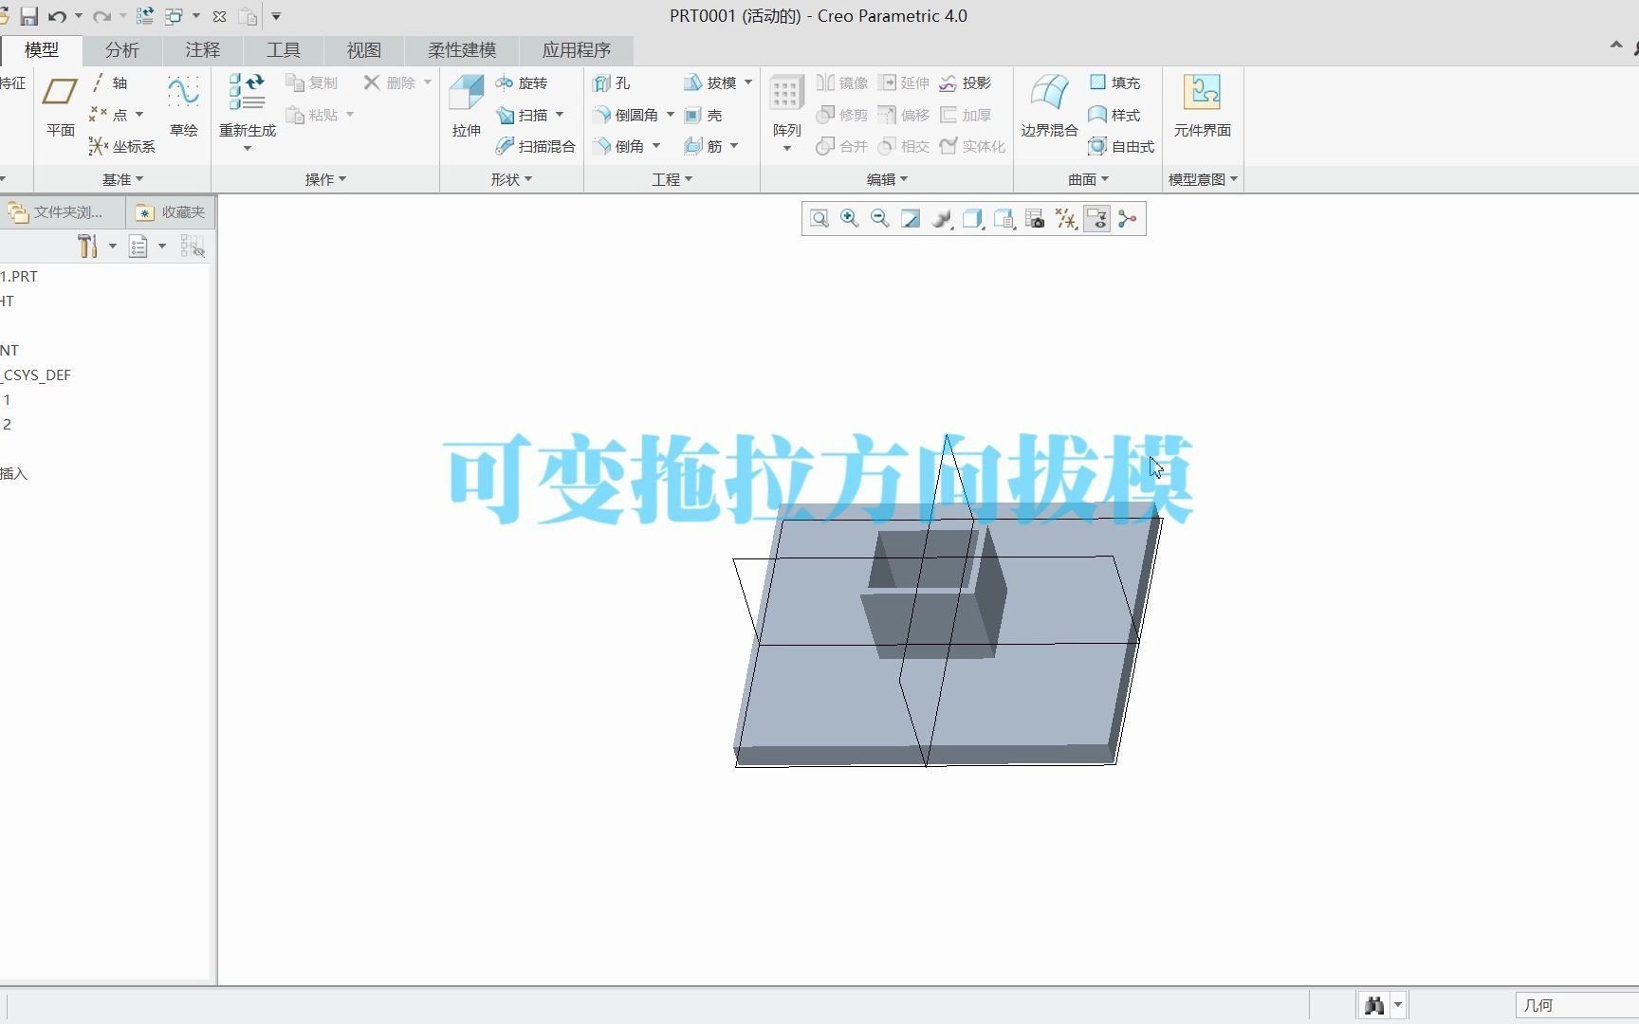Expand the 拔模 (Draft) dropdown arrow
1639x1024 pixels.
coord(748,82)
